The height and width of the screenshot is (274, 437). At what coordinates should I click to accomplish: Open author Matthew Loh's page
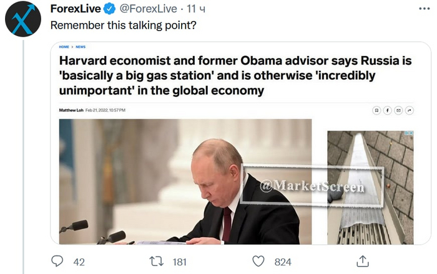(x=71, y=110)
